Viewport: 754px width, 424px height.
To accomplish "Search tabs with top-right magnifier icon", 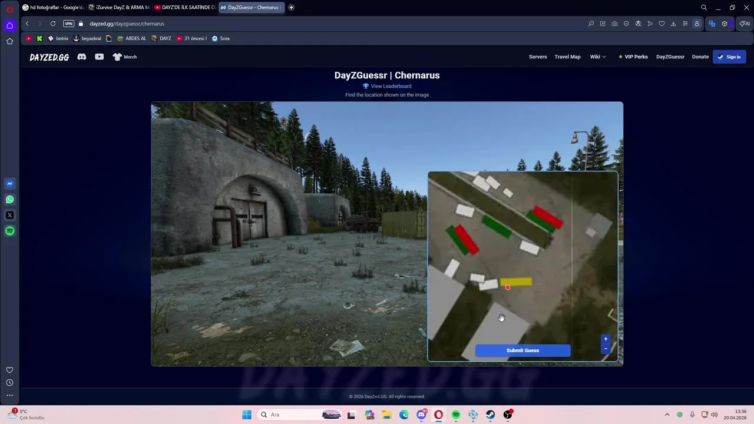I will 704,8.
